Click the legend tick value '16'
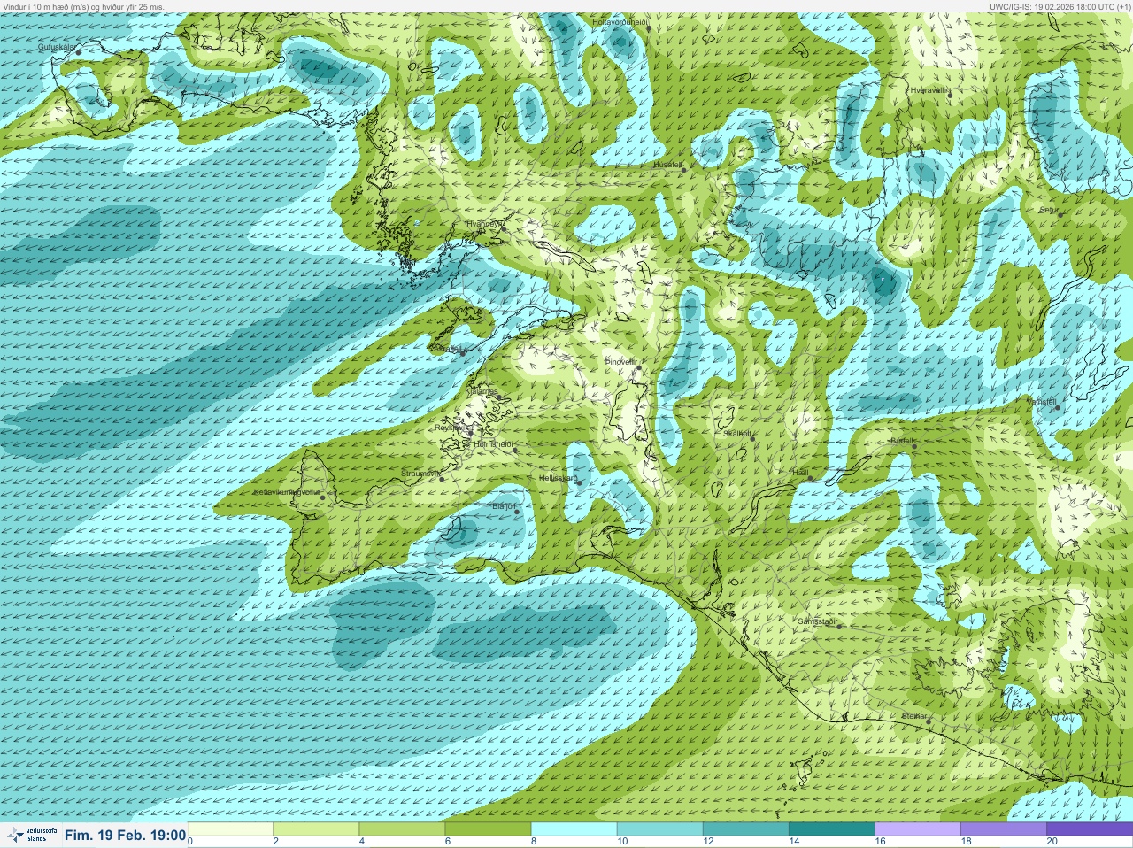The width and height of the screenshot is (1133, 848). tap(880, 842)
